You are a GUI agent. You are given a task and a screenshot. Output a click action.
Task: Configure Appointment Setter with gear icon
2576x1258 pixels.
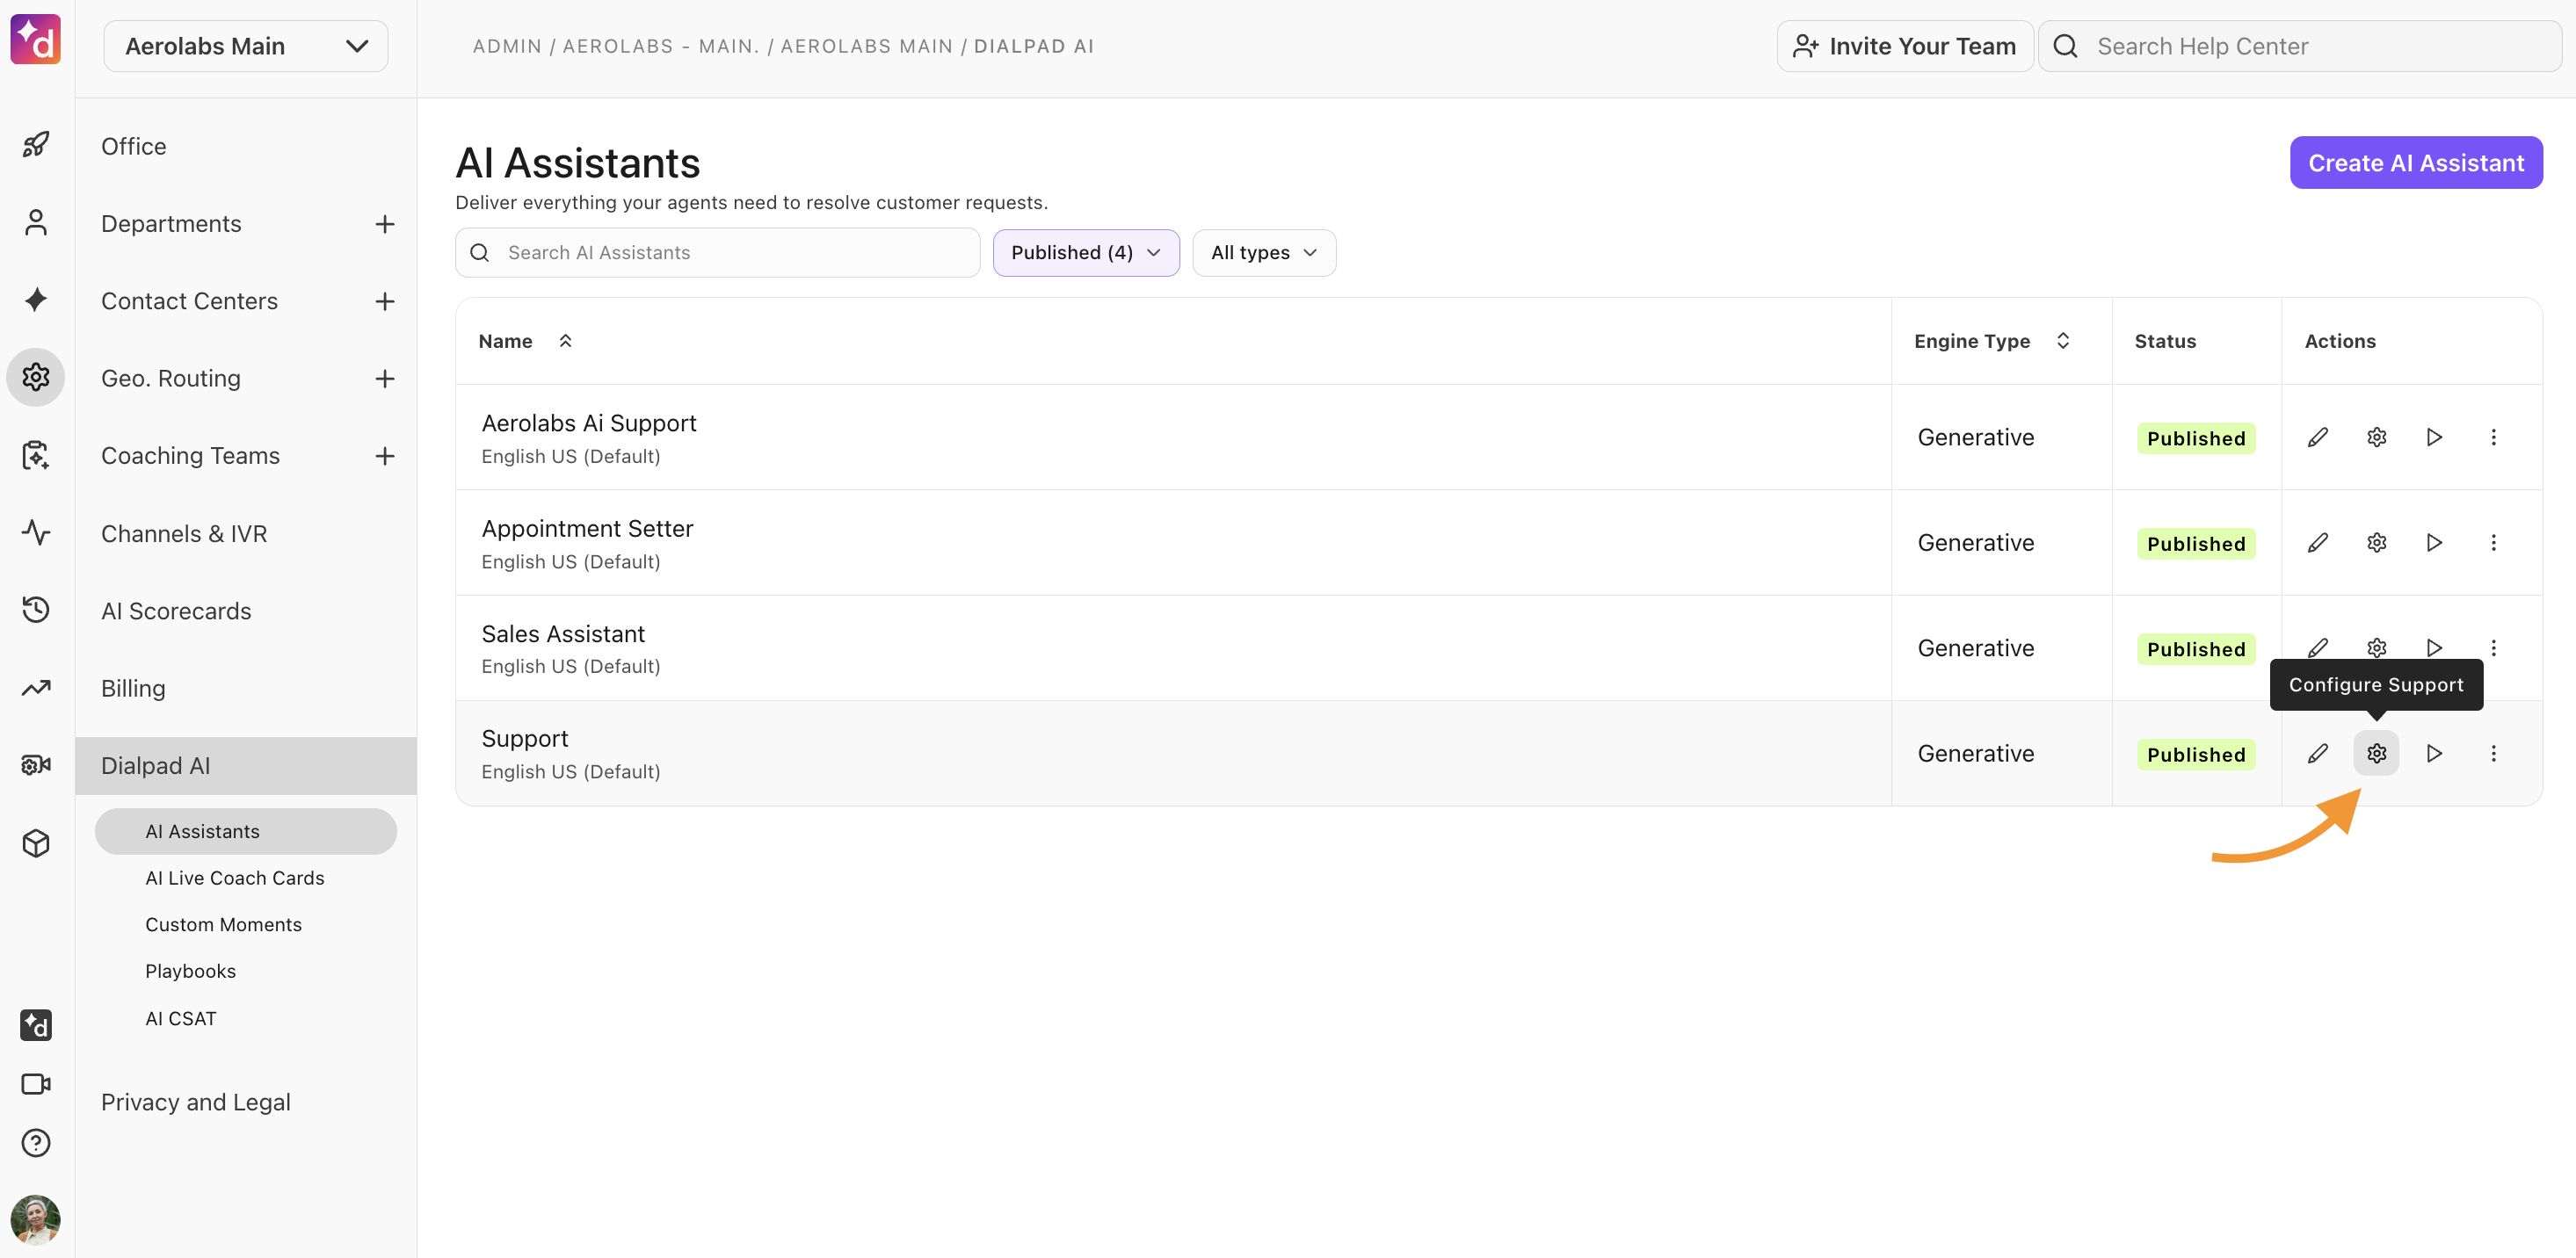[2377, 543]
